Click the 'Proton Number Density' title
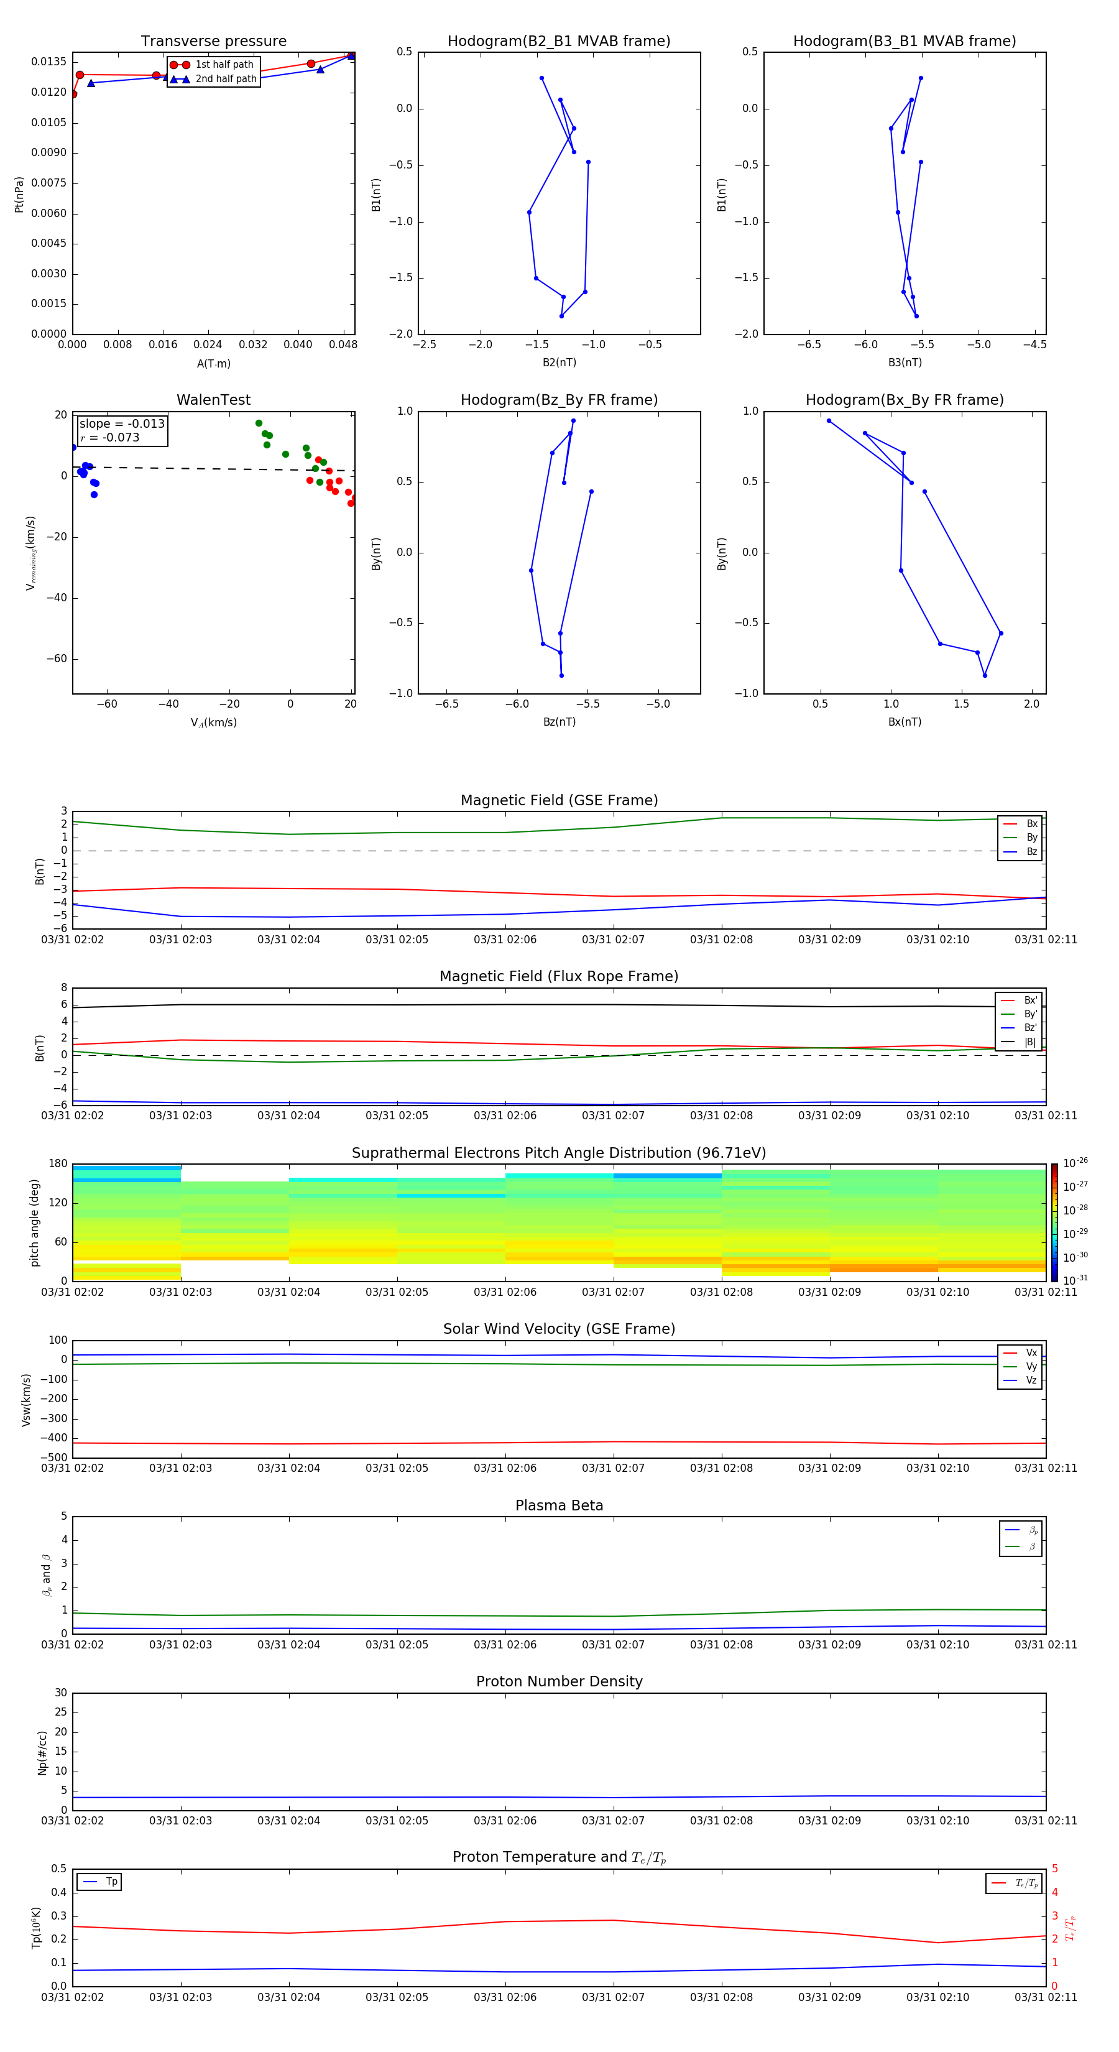The image size is (1119, 2052). tap(559, 1681)
